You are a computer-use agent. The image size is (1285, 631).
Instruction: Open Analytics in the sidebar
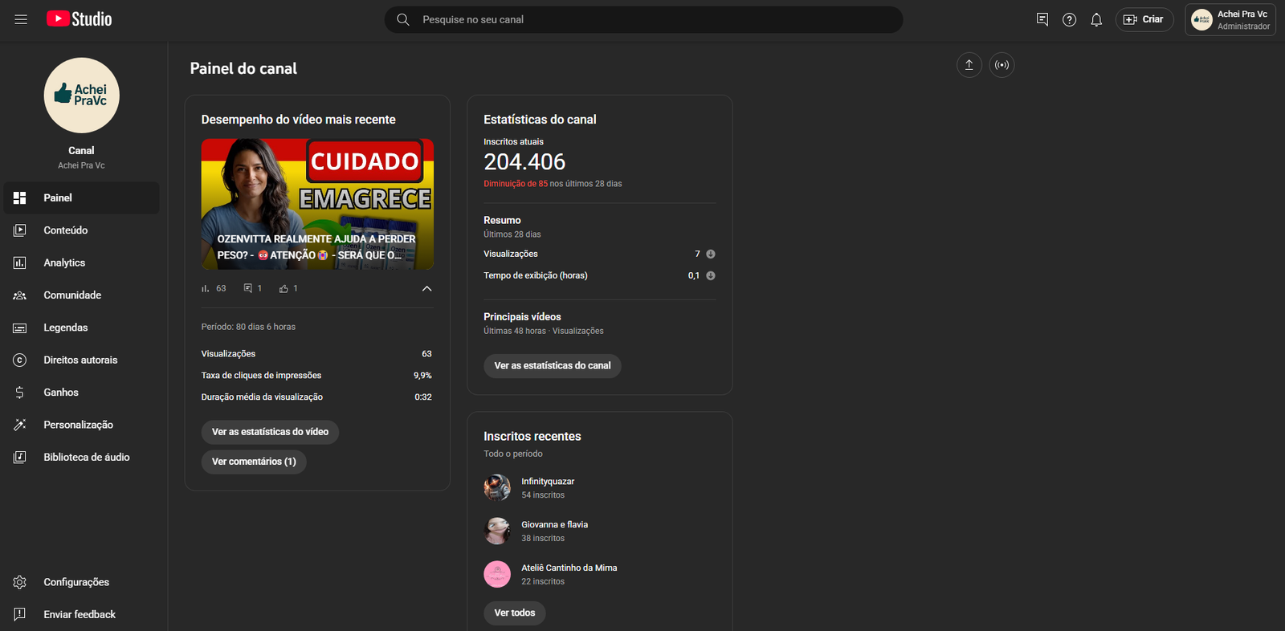pyautogui.click(x=81, y=263)
